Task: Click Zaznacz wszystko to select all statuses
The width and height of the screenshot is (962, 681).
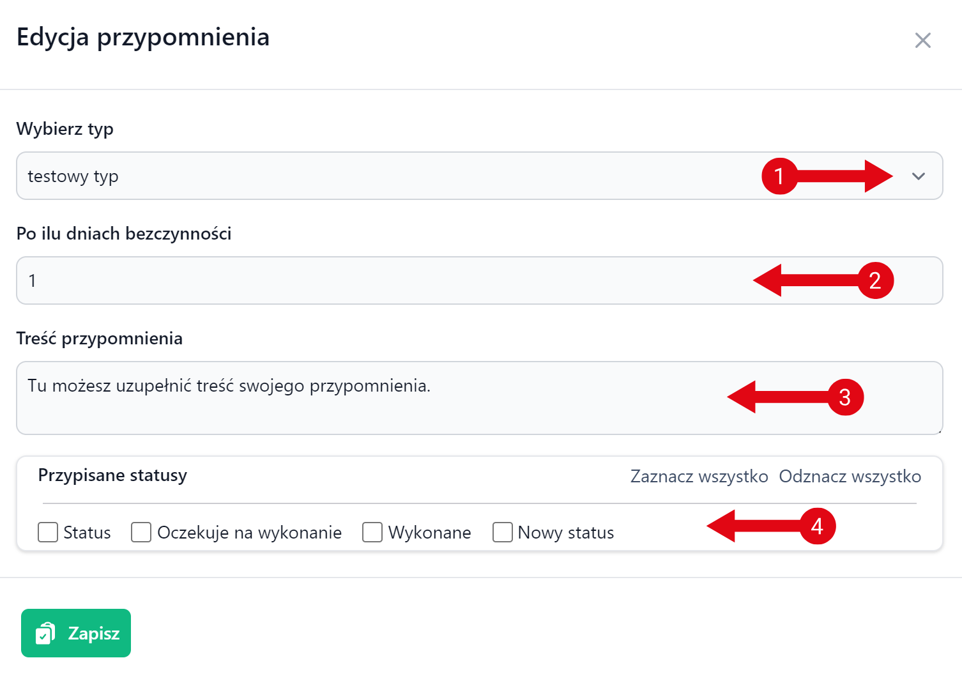Action: pyautogui.click(x=699, y=477)
